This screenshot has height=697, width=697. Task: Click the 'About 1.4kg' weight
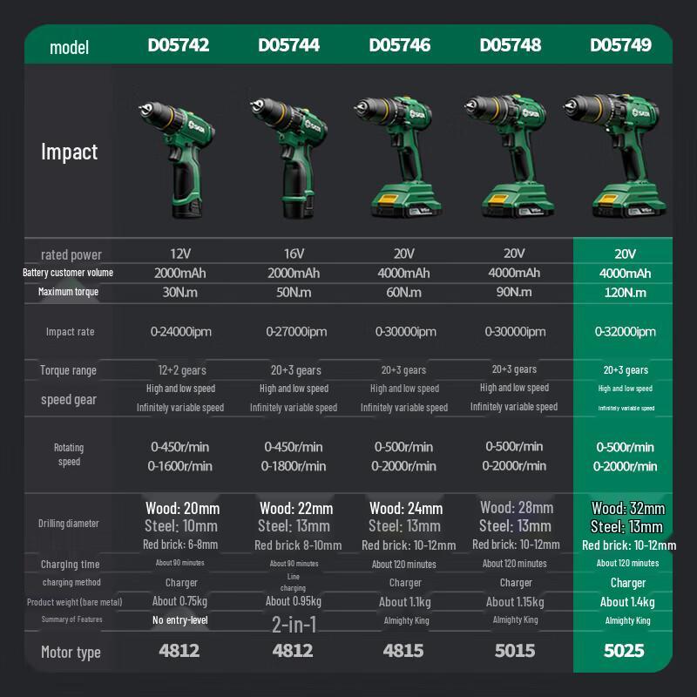tap(627, 602)
